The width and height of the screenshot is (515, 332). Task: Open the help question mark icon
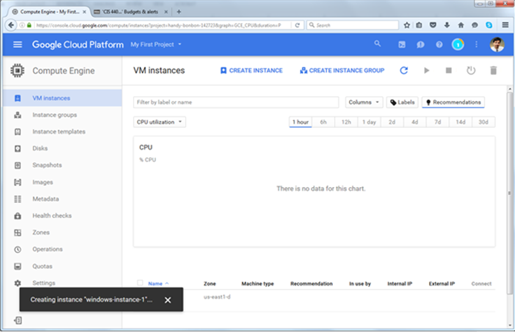pos(439,45)
